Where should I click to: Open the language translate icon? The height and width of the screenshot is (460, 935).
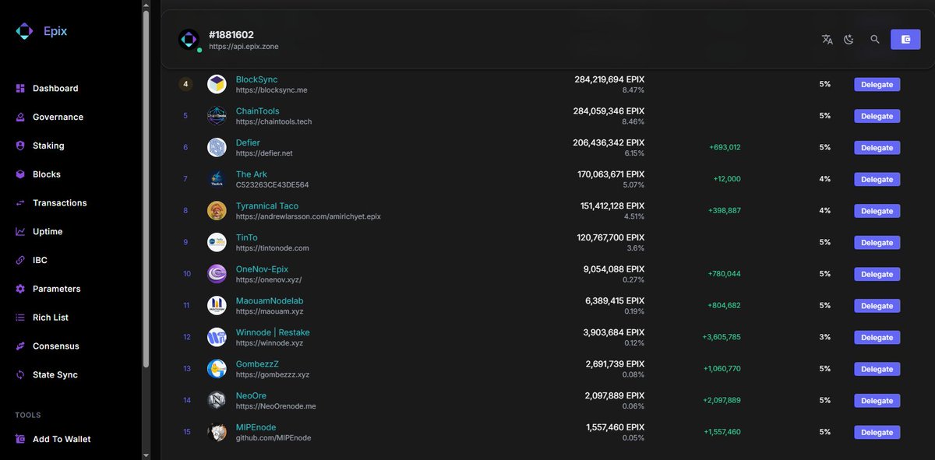click(827, 40)
